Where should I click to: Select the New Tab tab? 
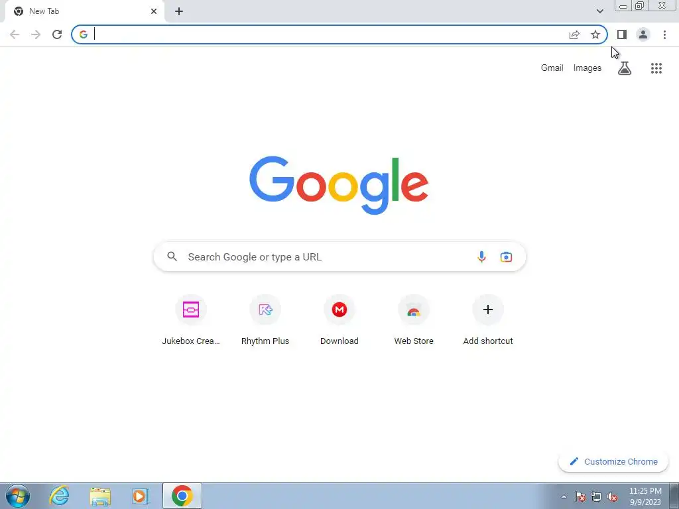pos(85,12)
